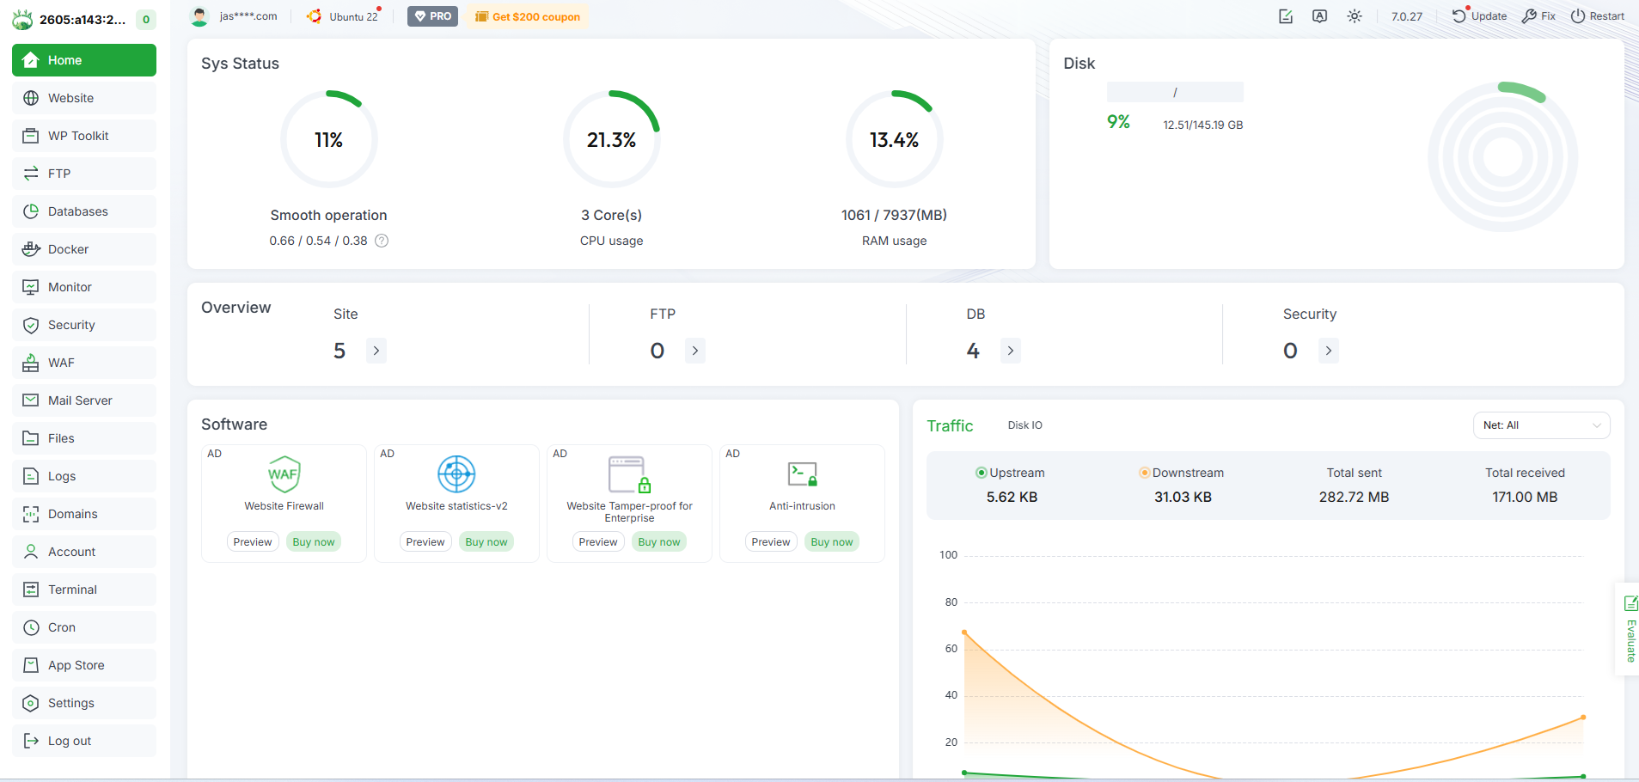Open the Terminal from the sidebar

pyautogui.click(x=71, y=589)
